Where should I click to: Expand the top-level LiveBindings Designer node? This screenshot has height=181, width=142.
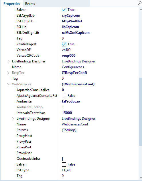click(x=8, y=61)
